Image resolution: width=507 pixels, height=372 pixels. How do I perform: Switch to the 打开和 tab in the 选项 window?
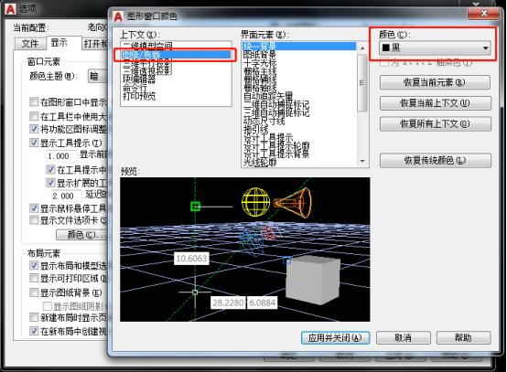point(95,43)
